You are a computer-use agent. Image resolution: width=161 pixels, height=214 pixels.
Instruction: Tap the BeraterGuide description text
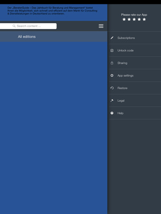[x=52, y=11]
